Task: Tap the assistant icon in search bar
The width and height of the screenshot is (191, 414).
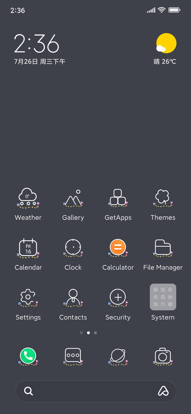Action: (x=163, y=391)
